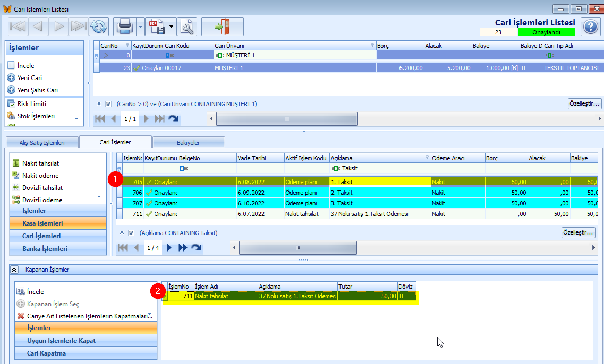Screen dimensions: 604x364
Task: Sort by Vade Tarihi column header
Action: (260, 158)
